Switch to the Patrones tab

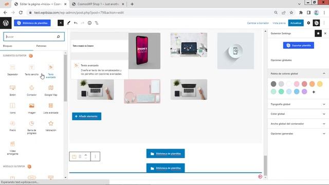click(x=41, y=46)
